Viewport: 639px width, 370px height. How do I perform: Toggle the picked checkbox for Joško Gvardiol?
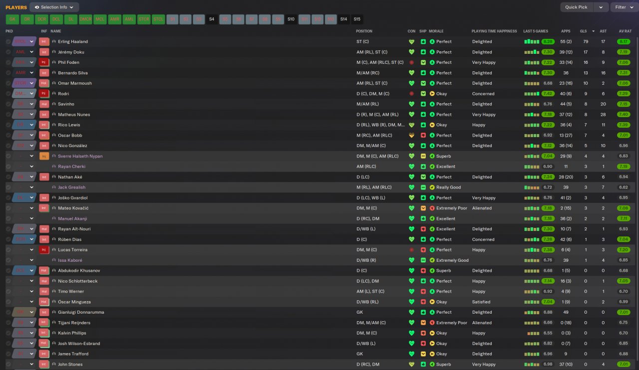tap(8, 198)
